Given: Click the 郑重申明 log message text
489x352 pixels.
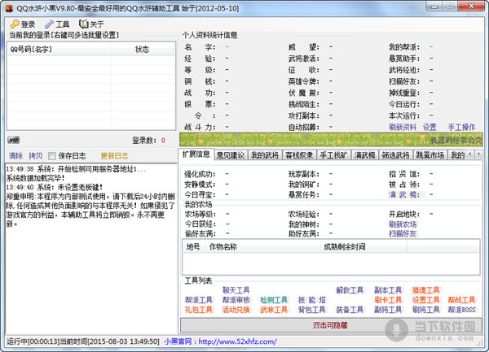Looking at the screenshot, I should (x=90, y=210).
